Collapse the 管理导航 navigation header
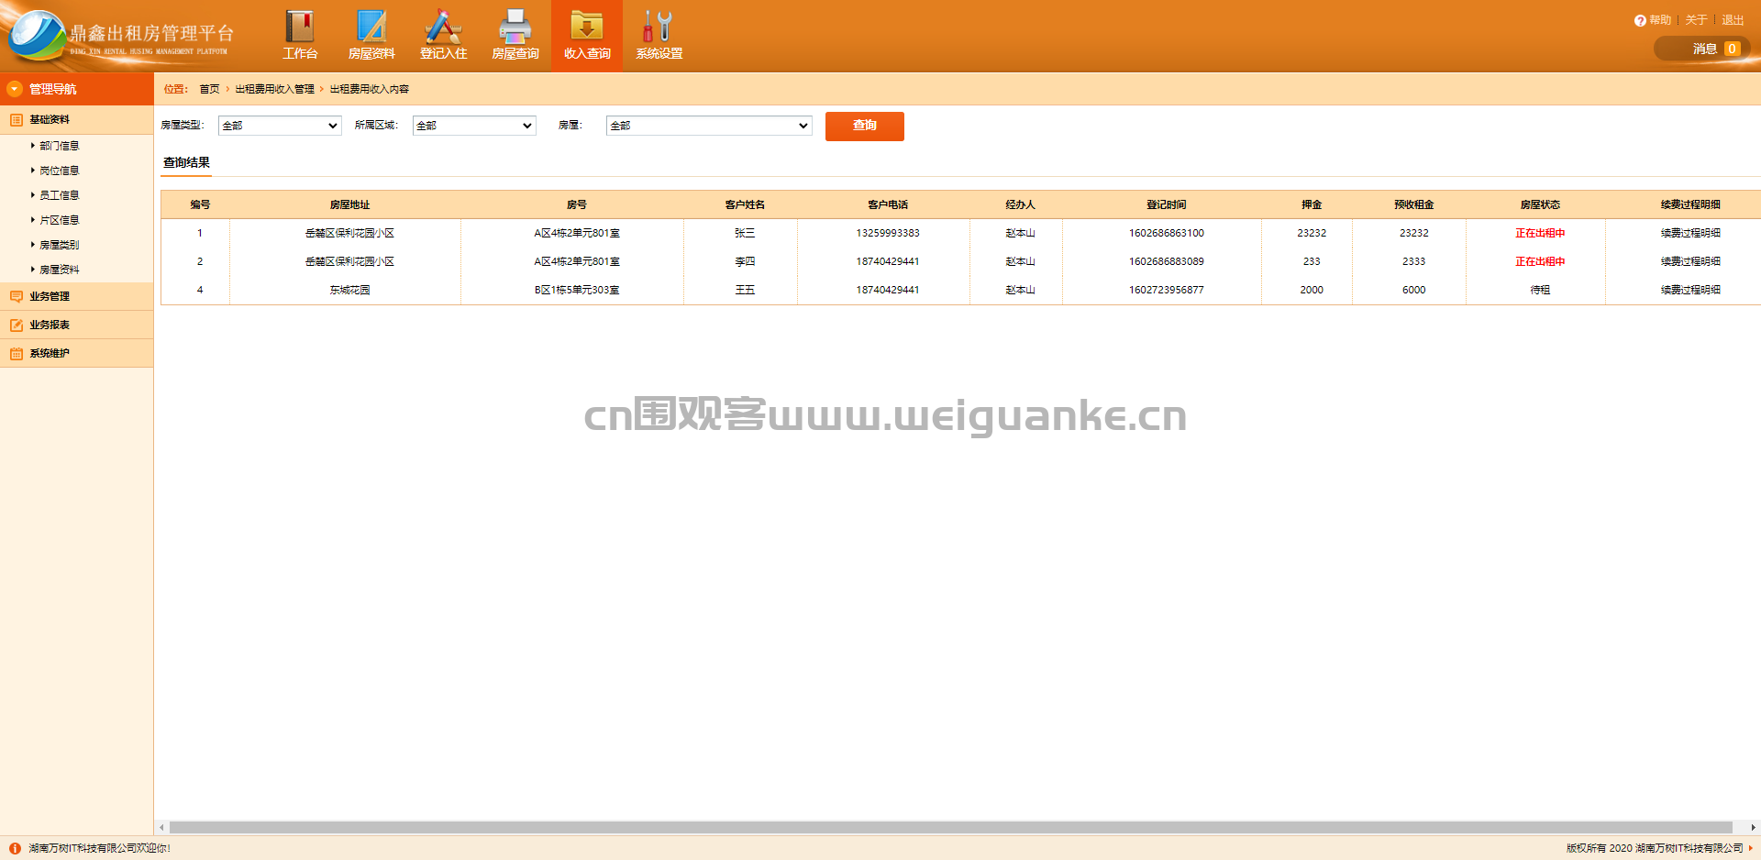 pyautogui.click(x=76, y=89)
